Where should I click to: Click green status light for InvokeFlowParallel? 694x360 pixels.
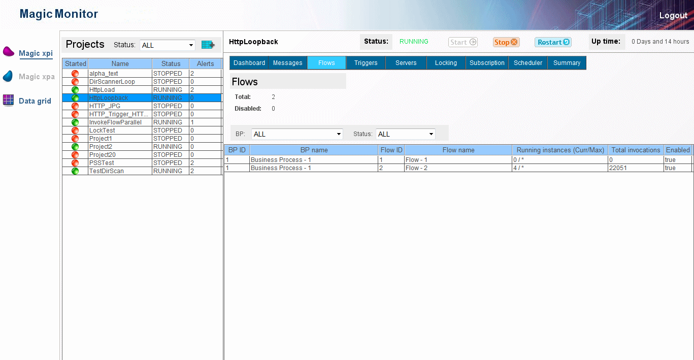point(75,122)
